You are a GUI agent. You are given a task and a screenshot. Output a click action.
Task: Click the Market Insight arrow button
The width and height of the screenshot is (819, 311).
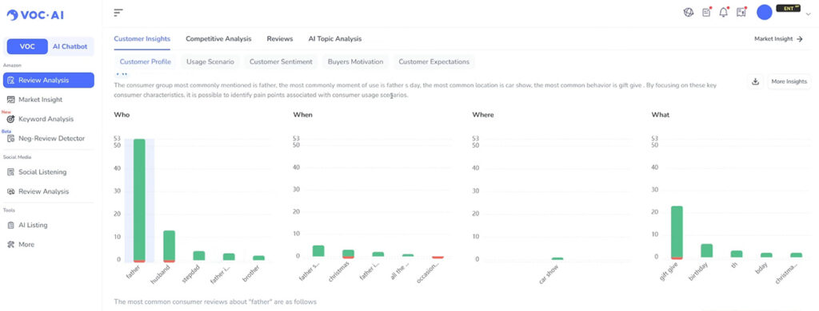[778, 39]
